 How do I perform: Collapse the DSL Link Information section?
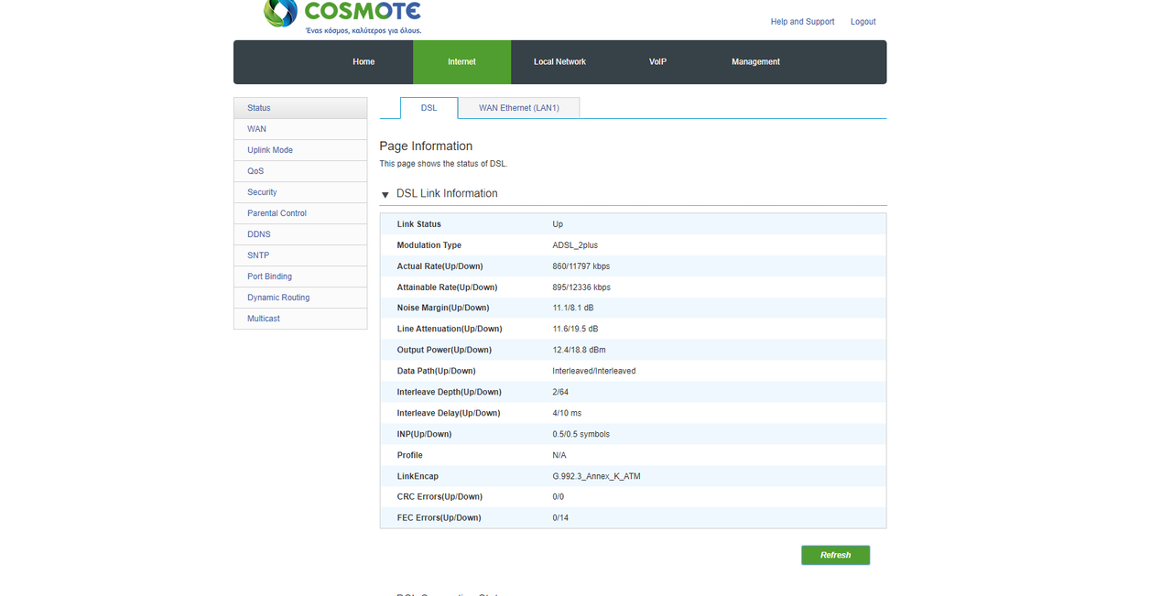tap(385, 195)
